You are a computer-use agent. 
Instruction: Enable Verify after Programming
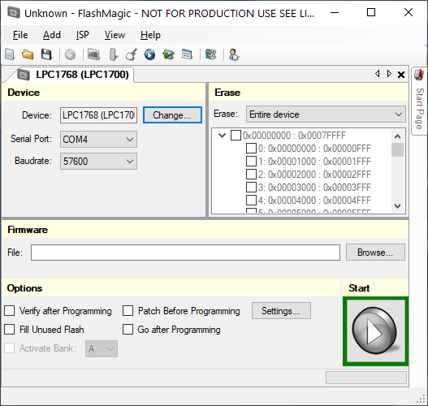point(9,310)
